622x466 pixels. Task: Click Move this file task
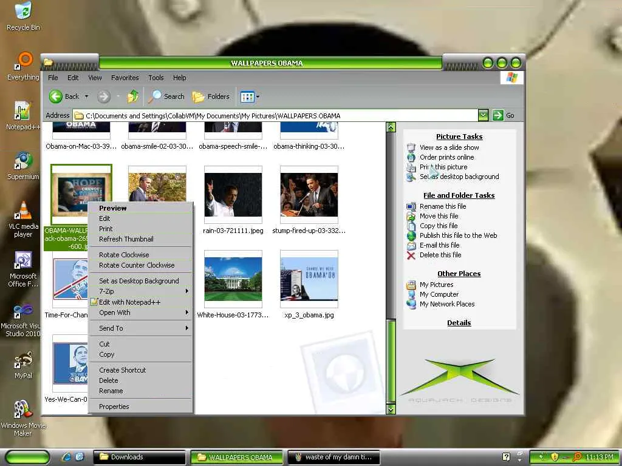(x=439, y=216)
